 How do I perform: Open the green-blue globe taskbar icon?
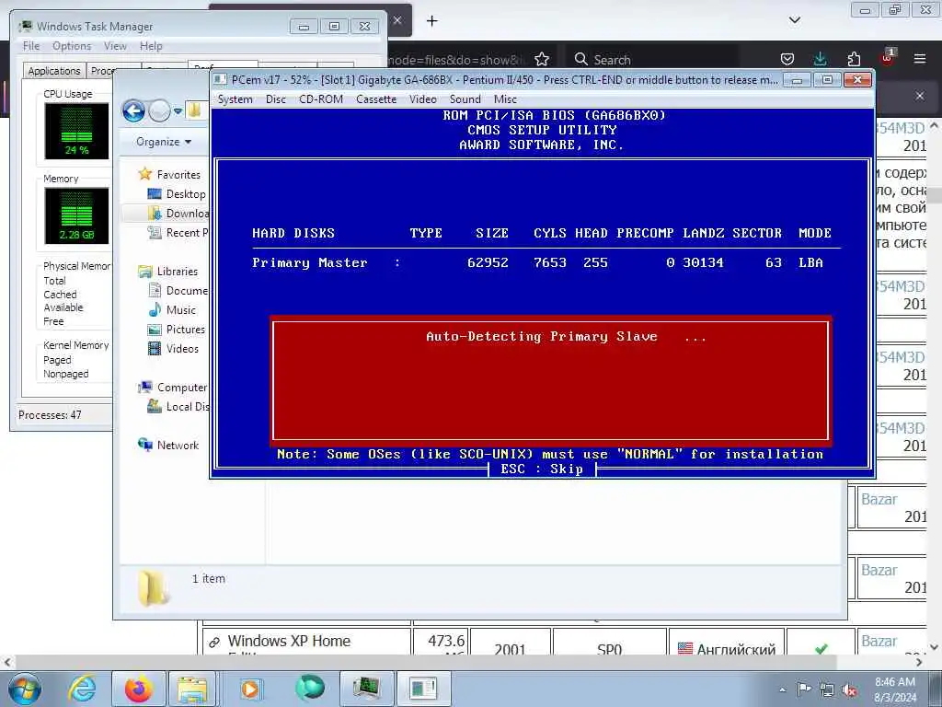click(x=309, y=689)
